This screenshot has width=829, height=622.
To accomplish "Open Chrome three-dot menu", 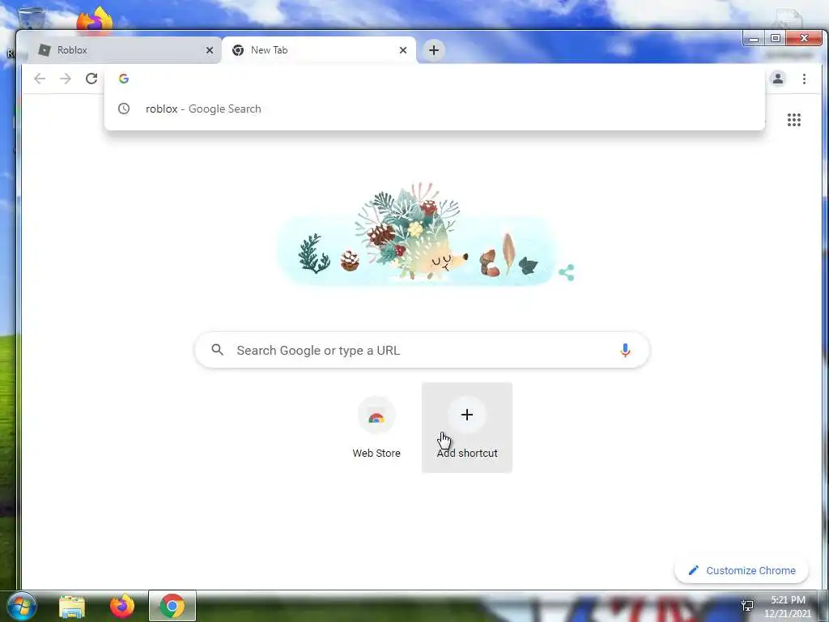I will coord(804,79).
